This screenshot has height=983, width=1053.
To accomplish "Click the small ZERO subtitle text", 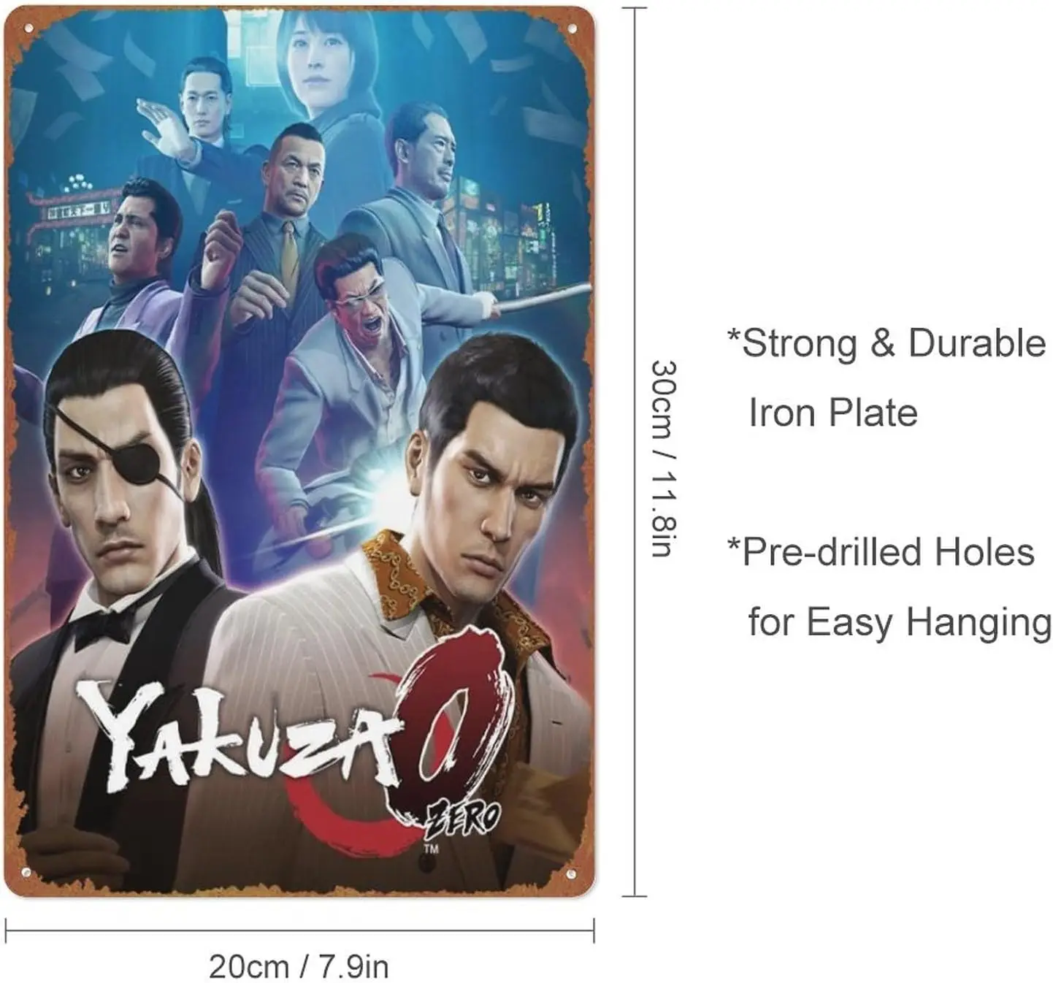I will (x=464, y=818).
